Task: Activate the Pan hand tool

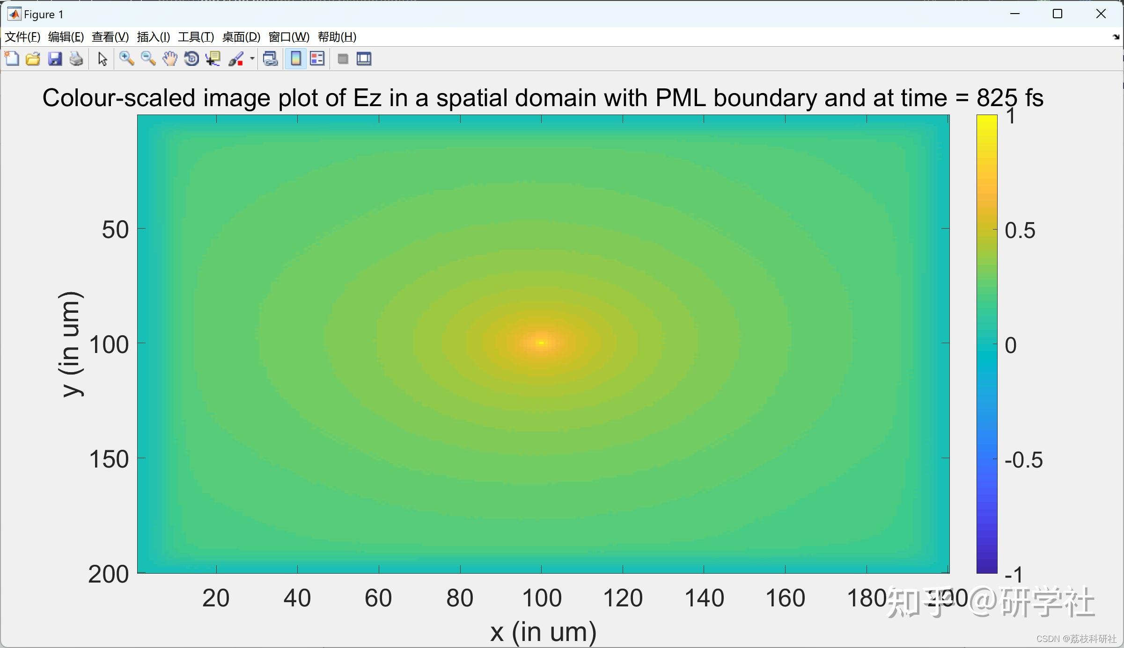Action: [170, 59]
